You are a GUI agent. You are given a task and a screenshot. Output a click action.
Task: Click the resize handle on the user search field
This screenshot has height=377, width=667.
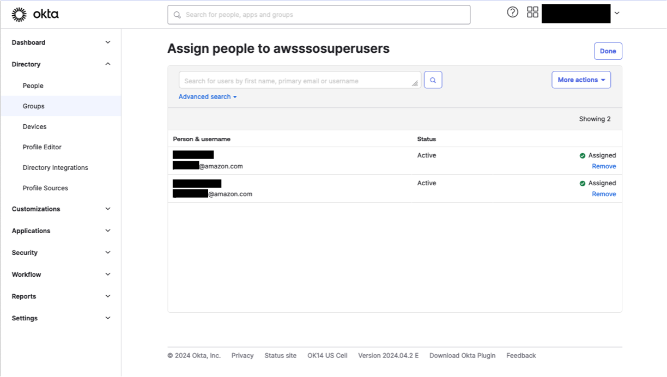pyautogui.click(x=415, y=83)
